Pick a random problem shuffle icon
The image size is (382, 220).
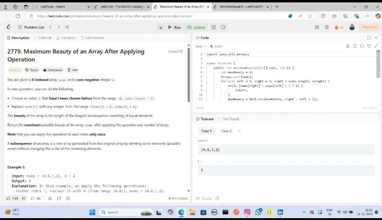(67, 27)
